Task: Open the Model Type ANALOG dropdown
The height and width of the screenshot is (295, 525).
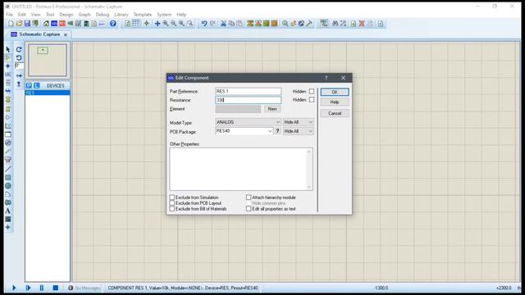Action: [248, 122]
